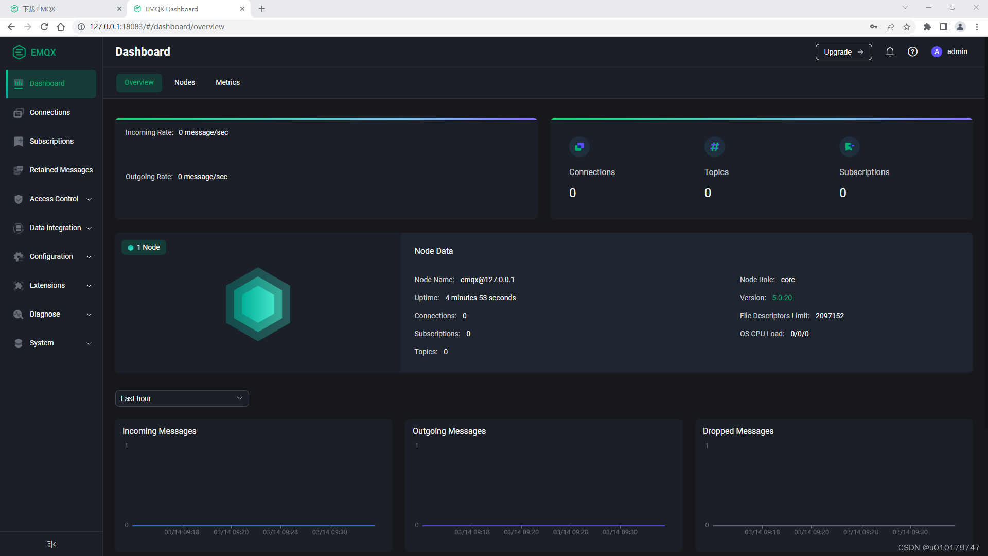This screenshot has height=556, width=988.
Task: Click browser bookmark star icon
Action: pos(907,27)
